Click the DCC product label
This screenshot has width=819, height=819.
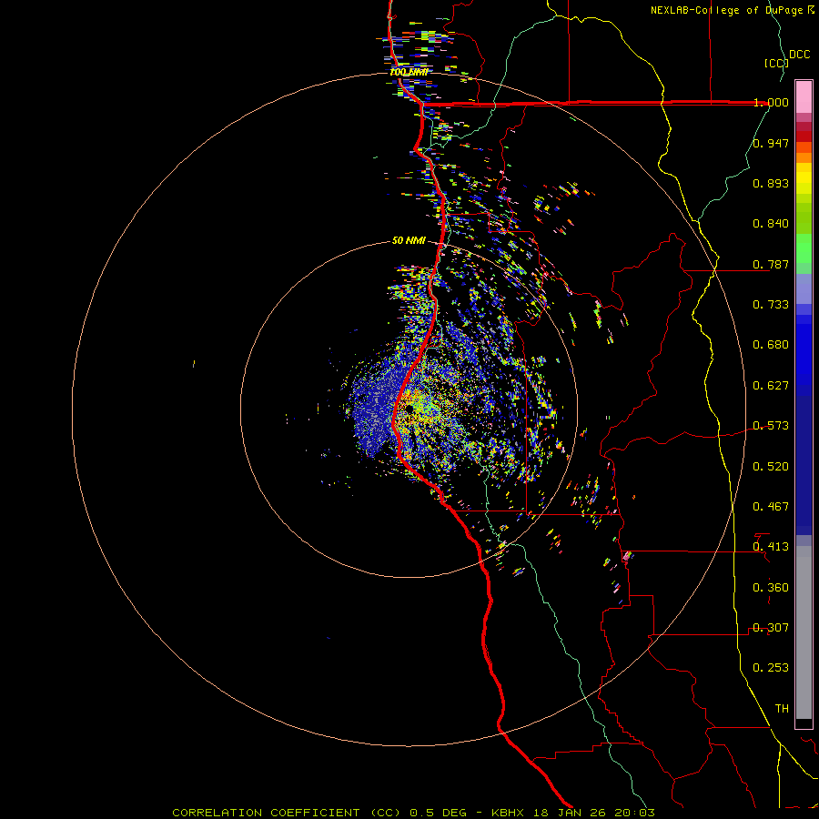(799, 55)
